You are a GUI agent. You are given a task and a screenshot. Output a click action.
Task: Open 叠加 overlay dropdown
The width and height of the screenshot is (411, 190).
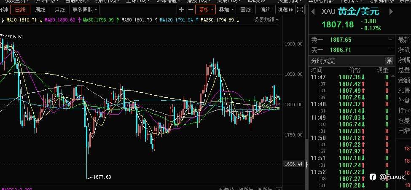226,10
